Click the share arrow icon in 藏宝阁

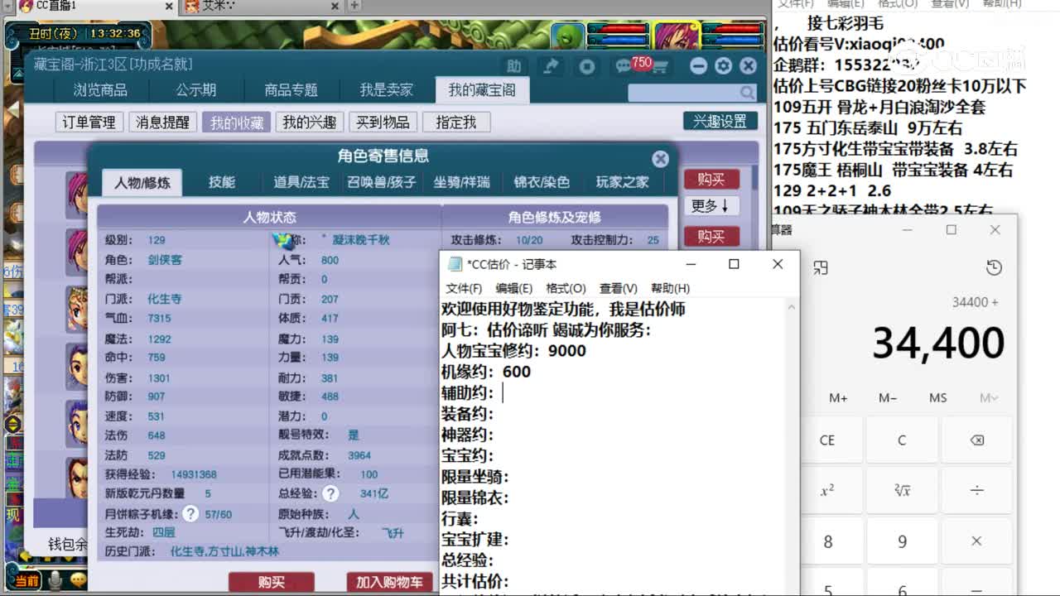[x=551, y=66]
